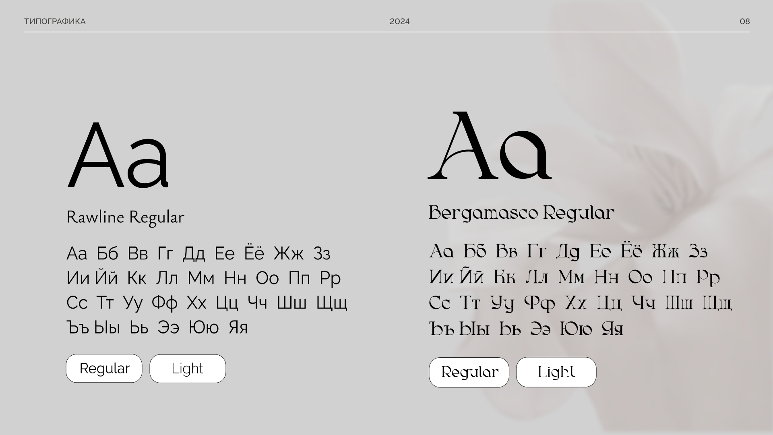The height and width of the screenshot is (435, 773).
Task: Click the page number 08
Action: (744, 21)
